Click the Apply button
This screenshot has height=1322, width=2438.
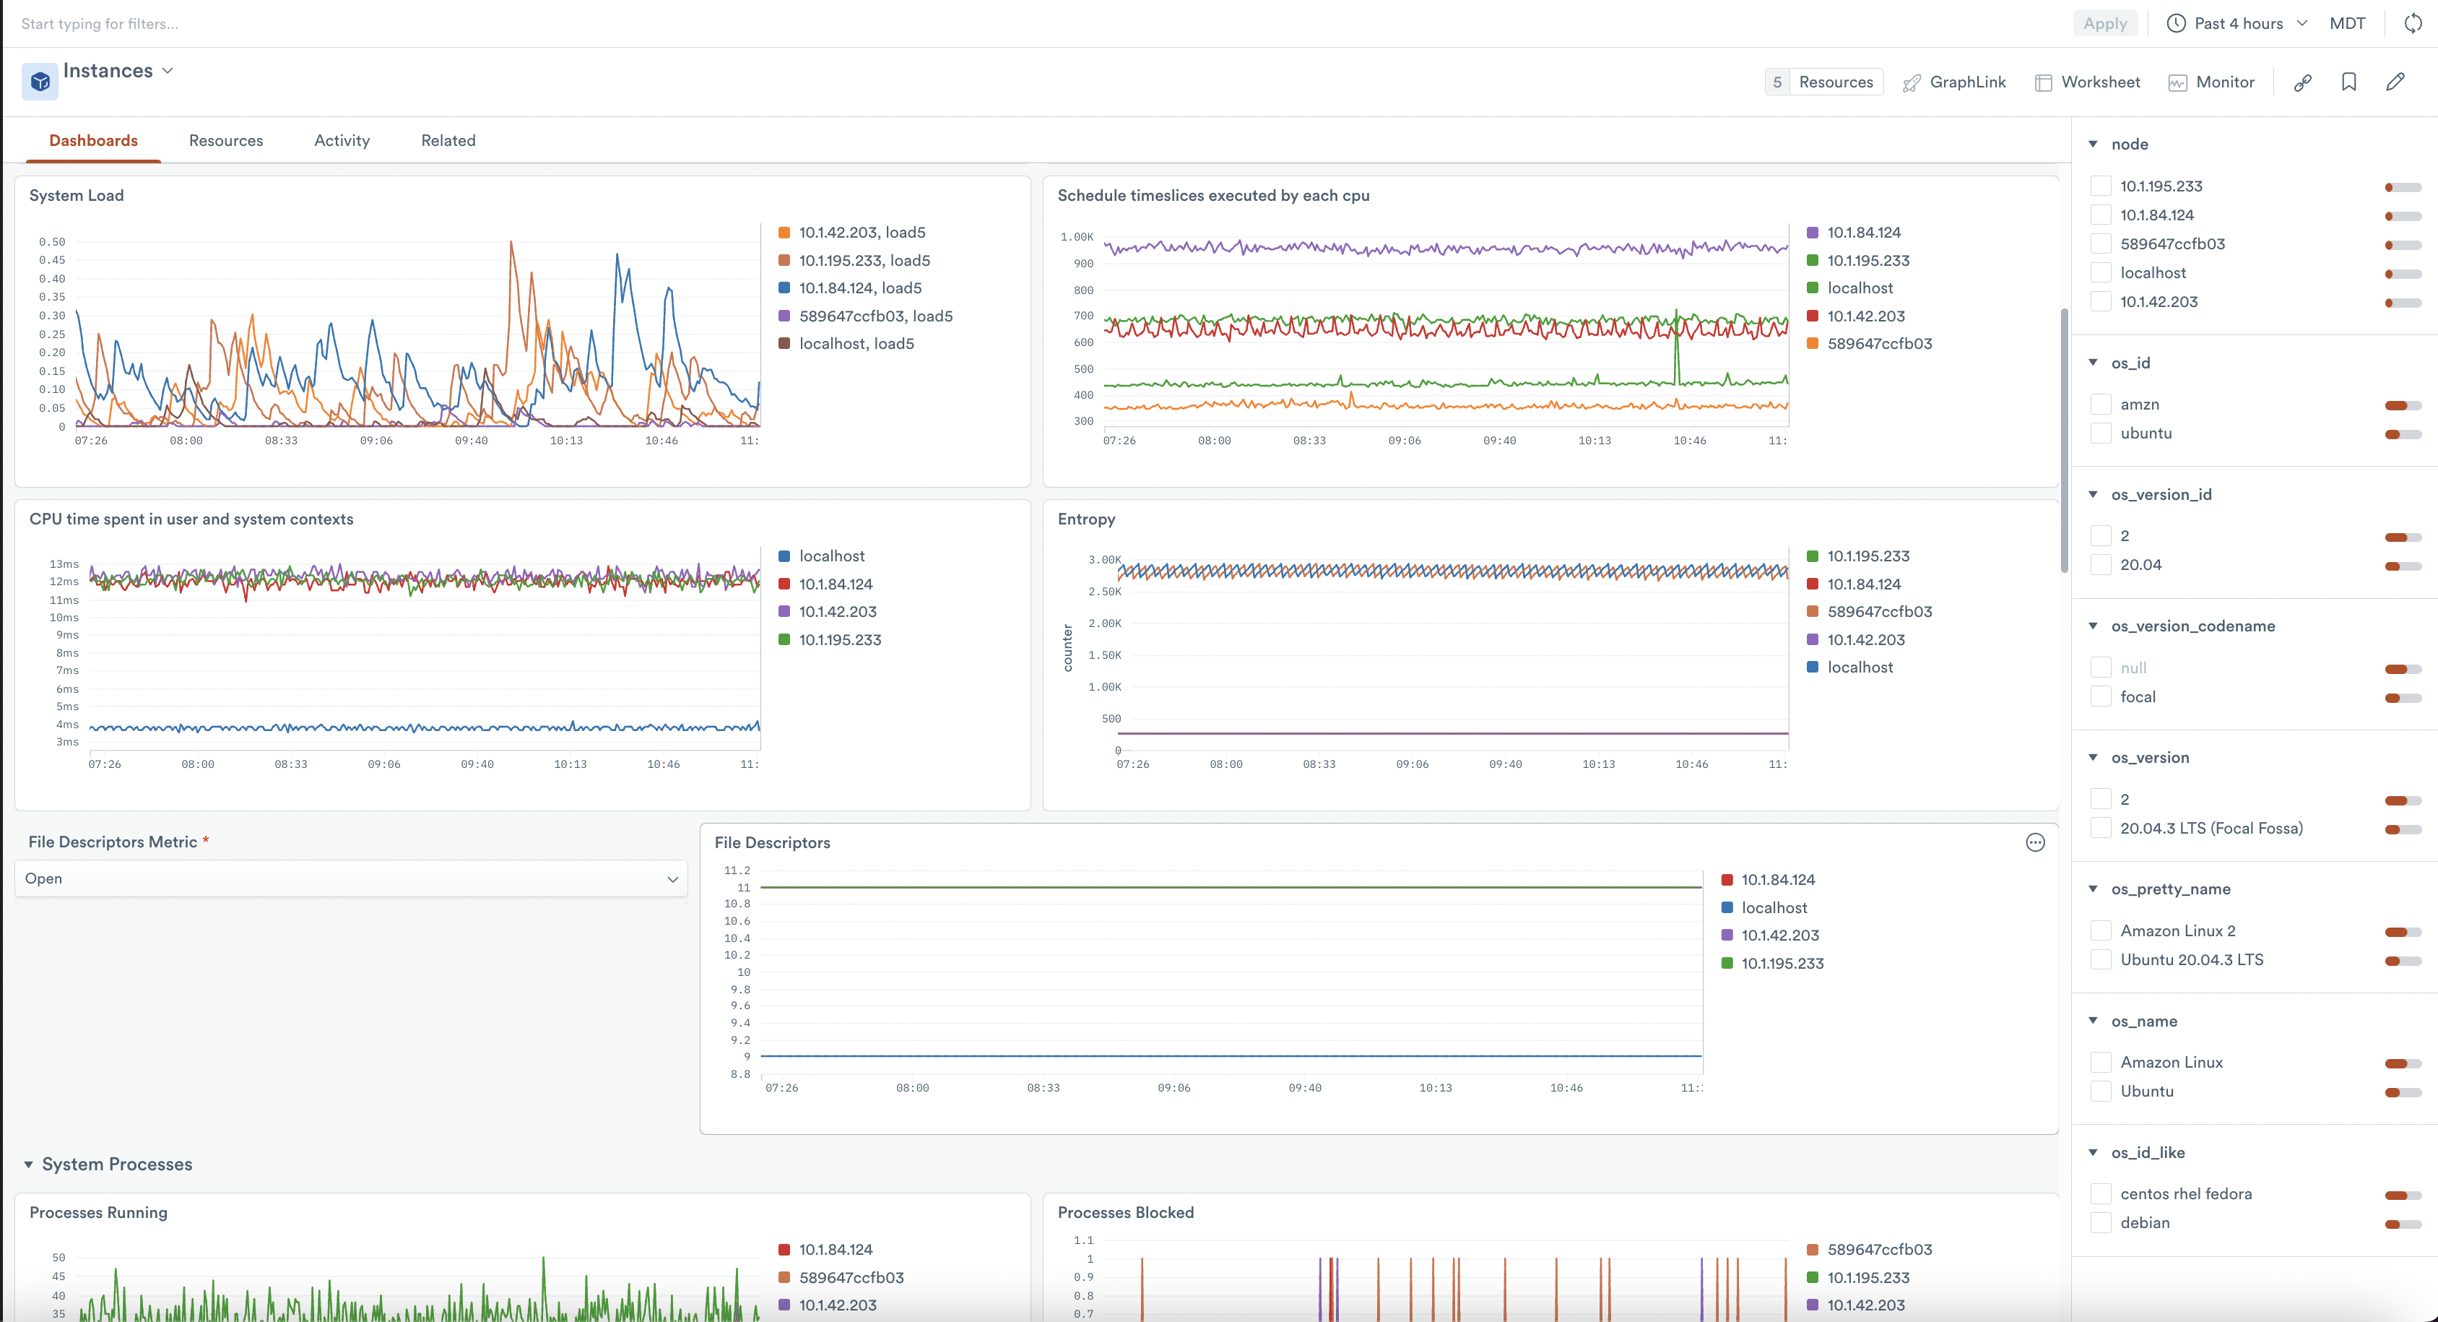click(2105, 24)
